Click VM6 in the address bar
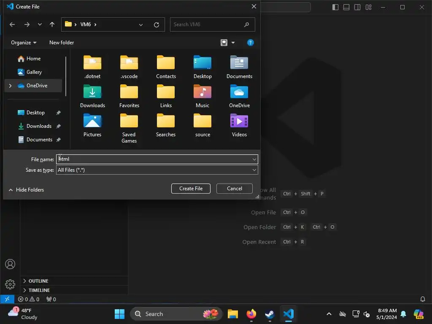432x324 pixels. click(x=85, y=24)
